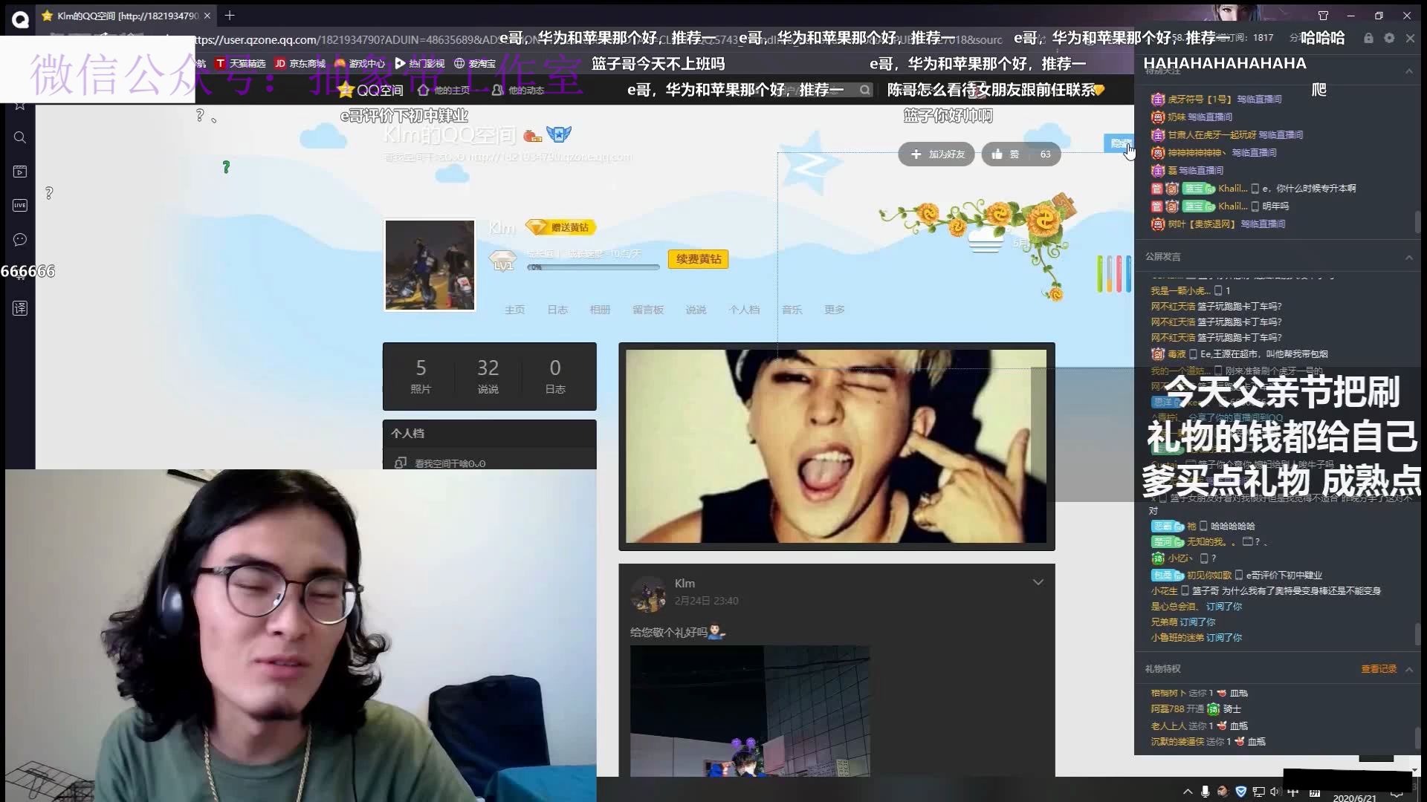This screenshot has height=802, width=1427.
Task: Open the search icon in left sidebar
Action: point(20,137)
